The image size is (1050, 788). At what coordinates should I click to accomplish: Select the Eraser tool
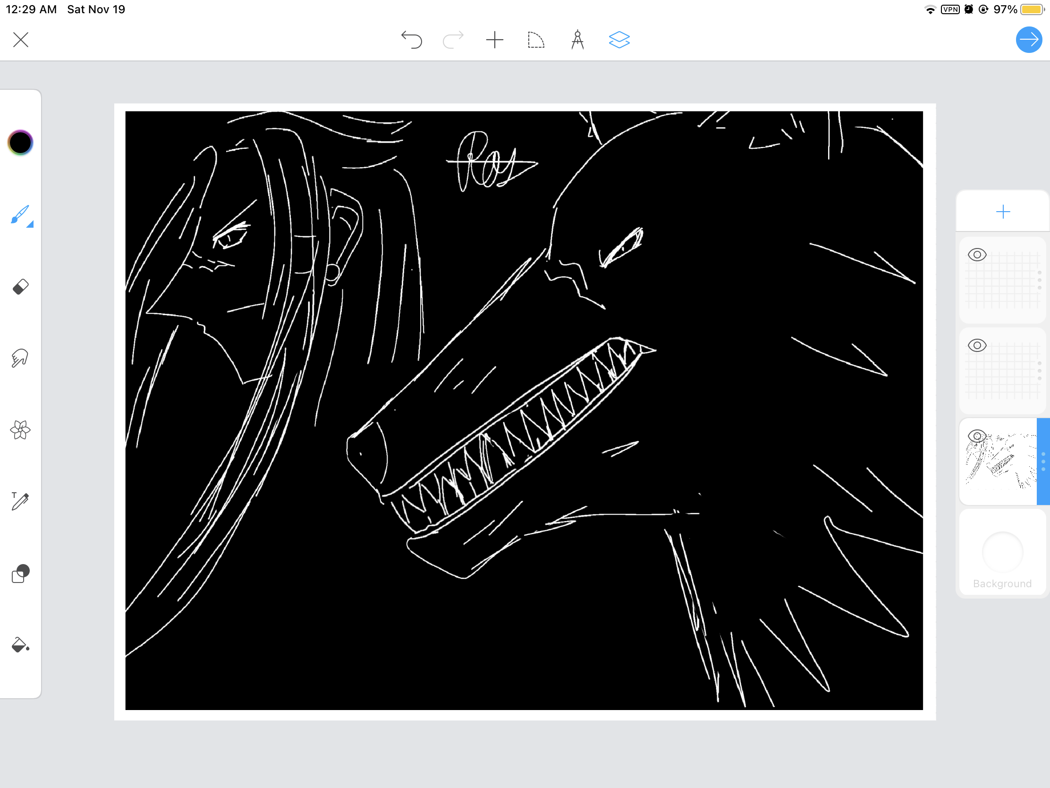click(x=20, y=287)
